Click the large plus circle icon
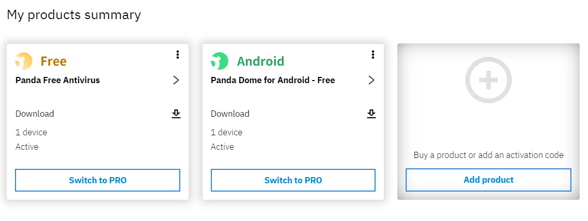Screen dimensions: 588x221 click(x=488, y=80)
